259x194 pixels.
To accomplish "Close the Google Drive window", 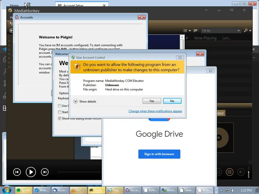I will tap(210, 71).
